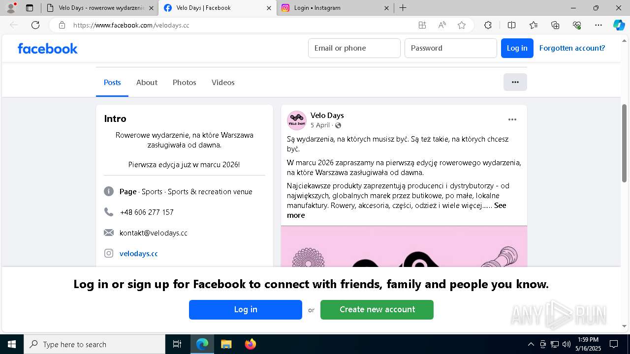
Task: Click the Velo Days profile avatar
Action: (x=297, y=120)
